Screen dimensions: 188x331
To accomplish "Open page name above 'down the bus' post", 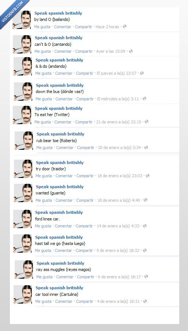I will click(x=60, y=85).
